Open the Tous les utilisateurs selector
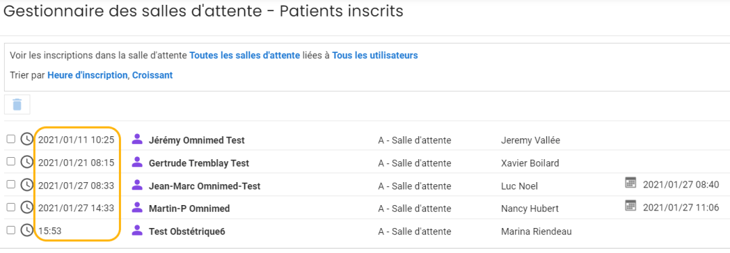The height and width of the screenshot is (253, 730). tap(375, 56)
